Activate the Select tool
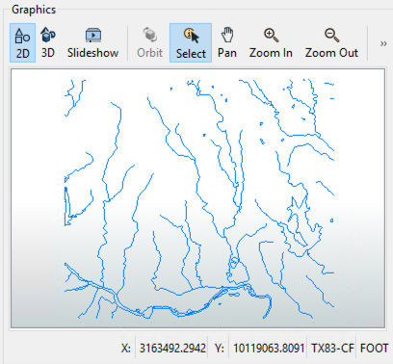 [191, 43]
